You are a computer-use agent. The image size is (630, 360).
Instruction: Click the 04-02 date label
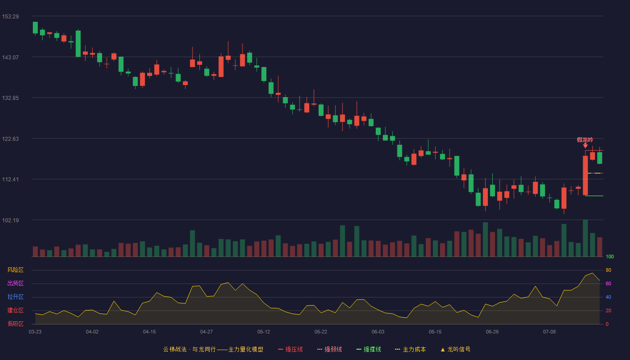coord(92,332)
